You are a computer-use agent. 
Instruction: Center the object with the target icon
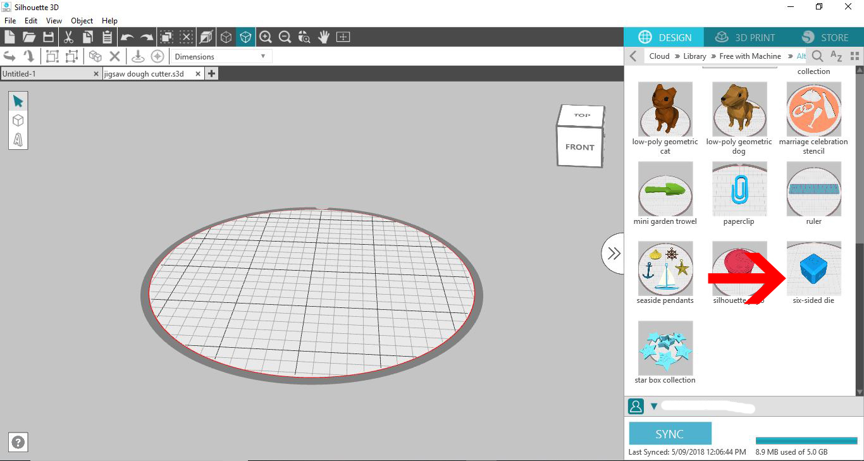coord(157,56)
